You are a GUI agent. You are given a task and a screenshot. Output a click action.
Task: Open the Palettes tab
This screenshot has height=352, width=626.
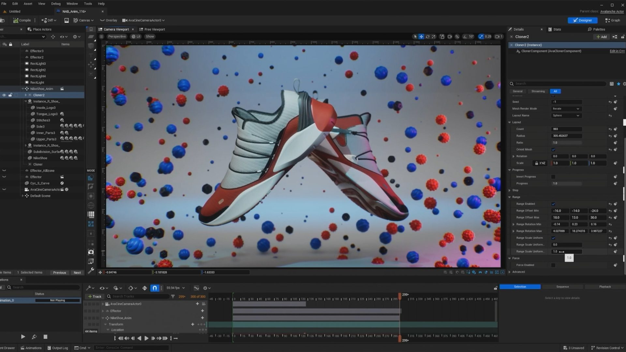[x=596, y=29]
